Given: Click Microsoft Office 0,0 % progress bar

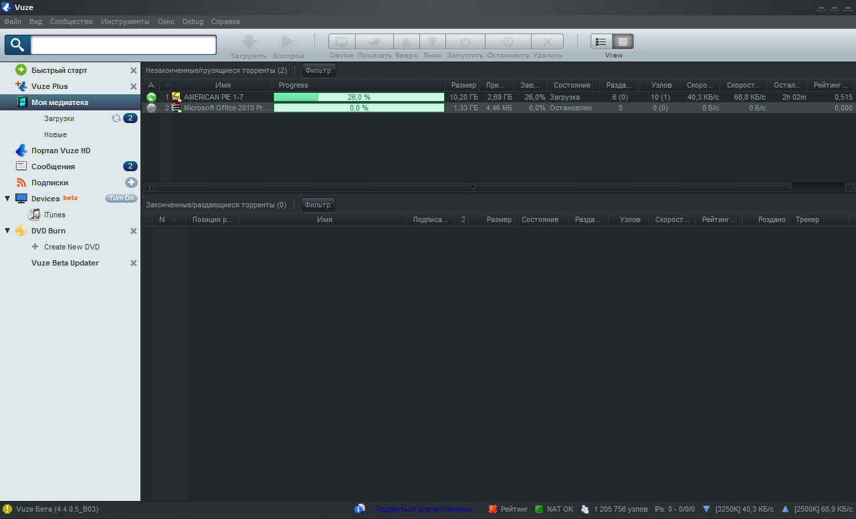Looking at the screenshot, I should (358, 108).
